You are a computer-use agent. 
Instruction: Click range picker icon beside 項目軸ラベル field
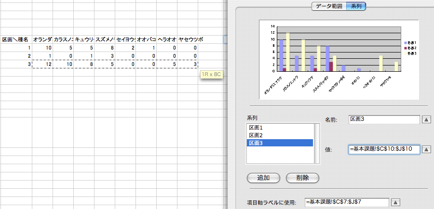(x=395, y=202)
